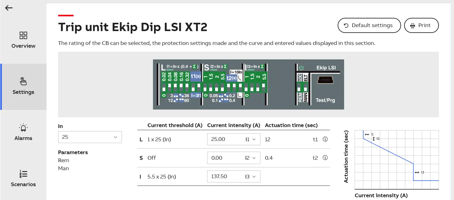Open the I1 current intensity dropdown
Image resolution: width=454 pixels, height=200 pixels.
coord(234,139)
